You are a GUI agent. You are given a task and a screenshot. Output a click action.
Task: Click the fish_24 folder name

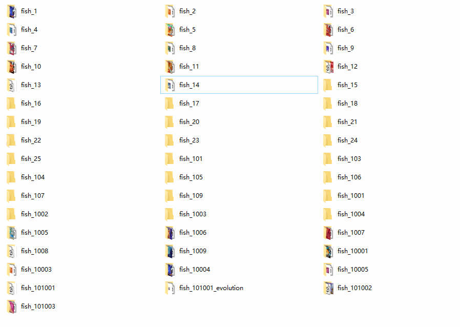click(347, 140)
